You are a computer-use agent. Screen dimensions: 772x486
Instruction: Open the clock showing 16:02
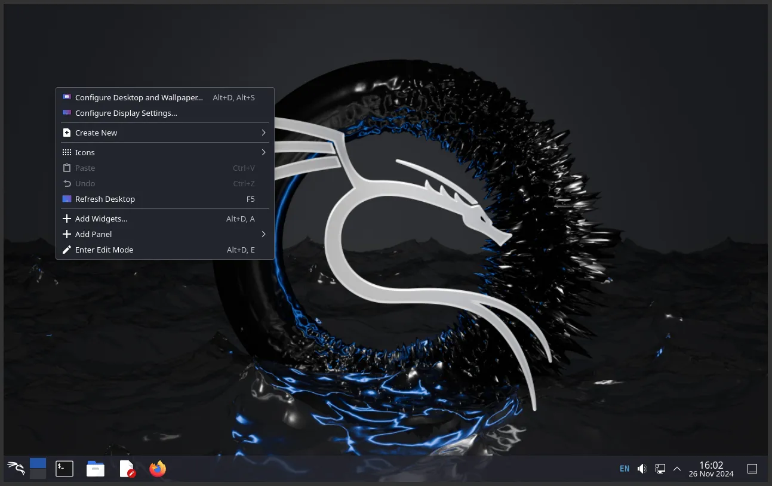tap(711, 469)
